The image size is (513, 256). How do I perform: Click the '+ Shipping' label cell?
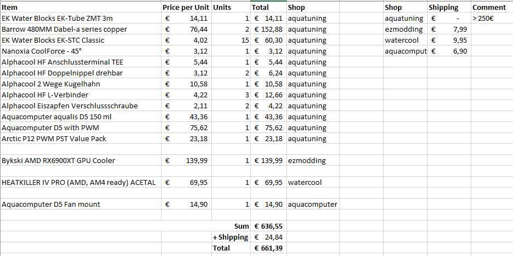pos(230,237)
